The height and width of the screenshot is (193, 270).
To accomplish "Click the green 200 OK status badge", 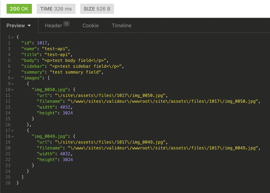I will [19, 9].
